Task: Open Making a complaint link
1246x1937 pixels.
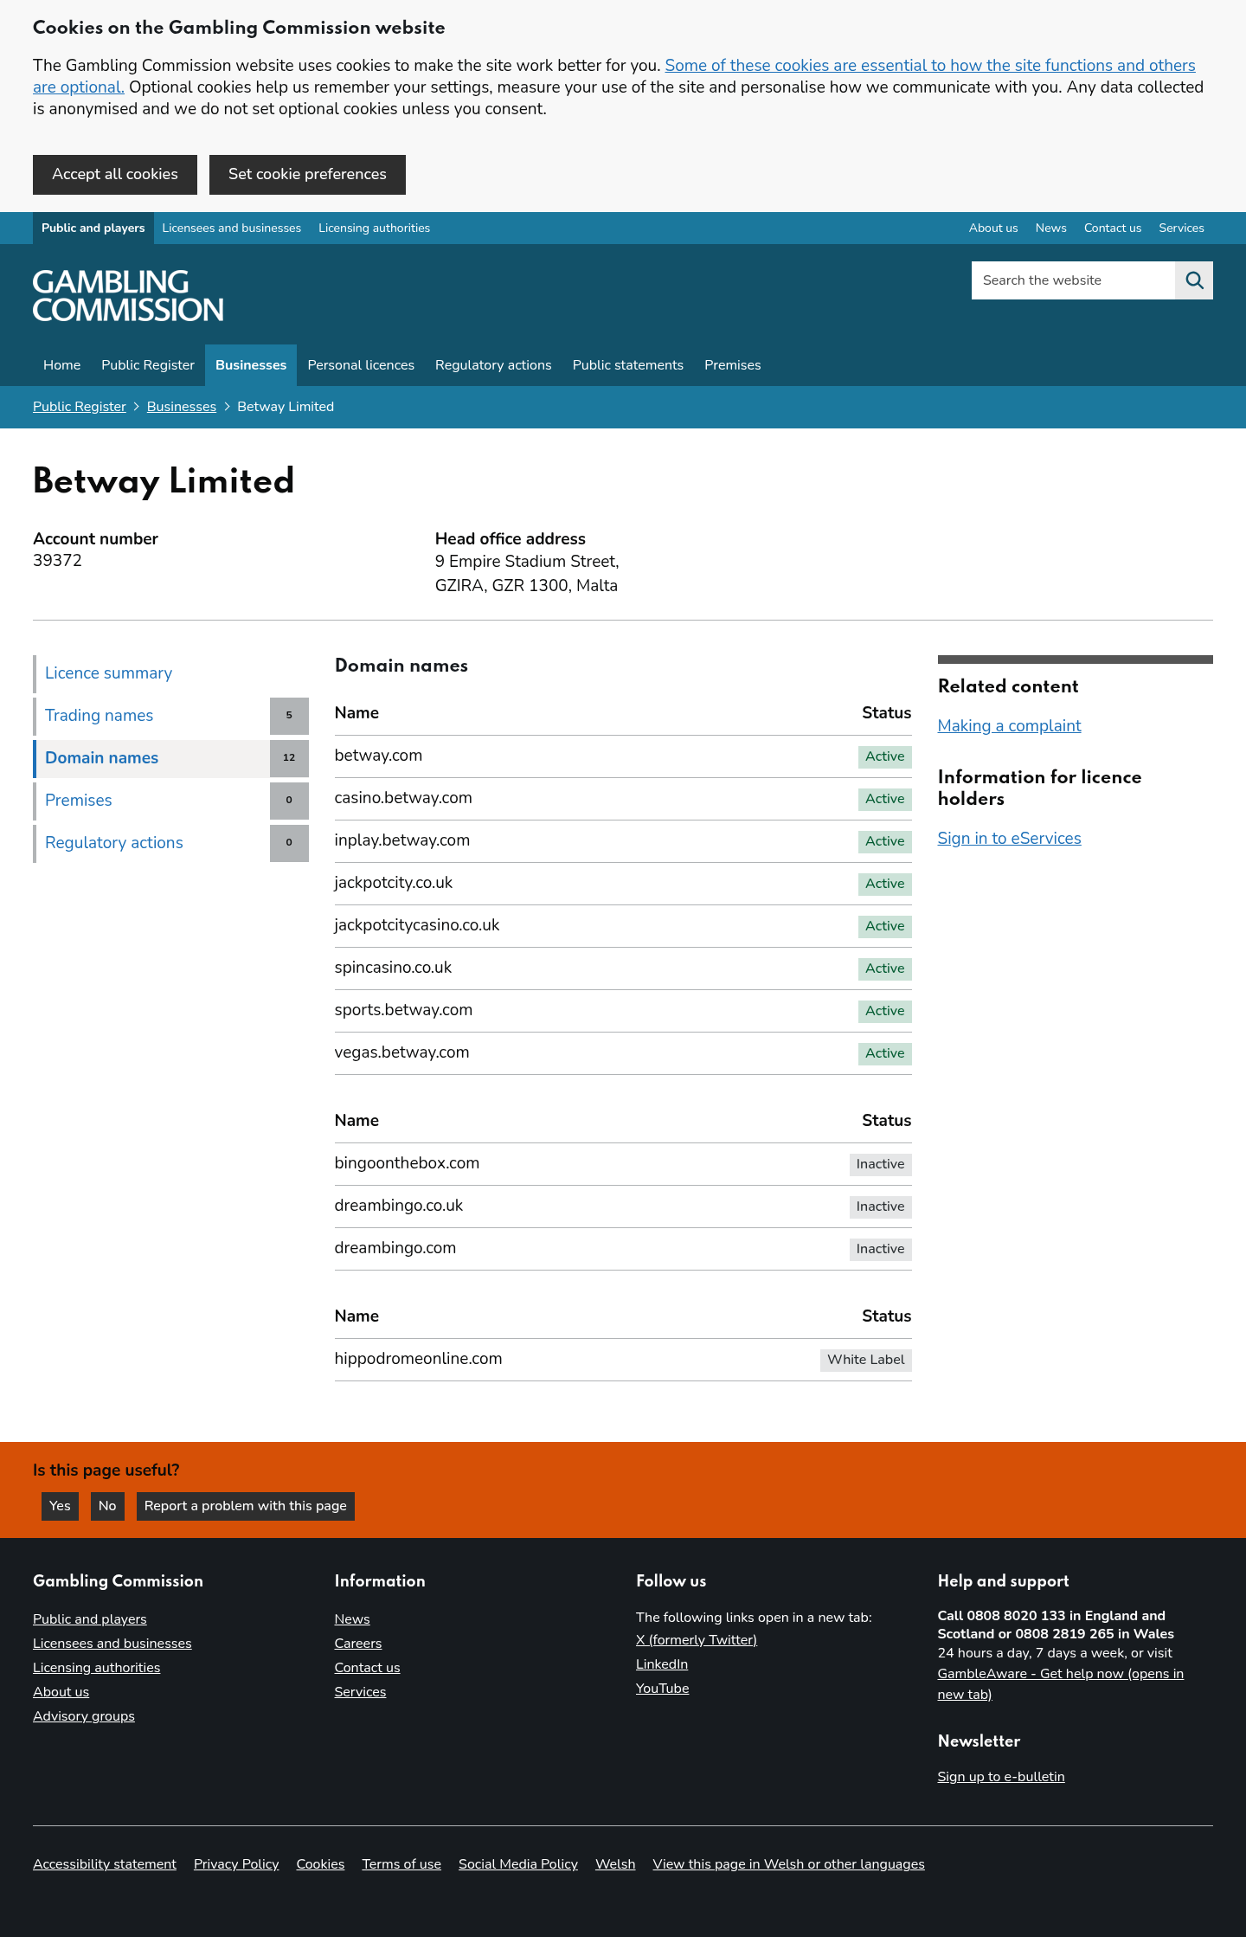Action: click(x=1009, y=726)
